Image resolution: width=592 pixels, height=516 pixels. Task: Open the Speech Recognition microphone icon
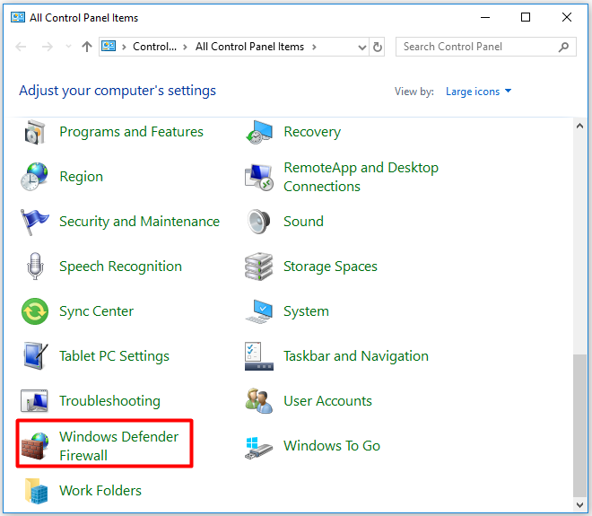pos(36,267)
